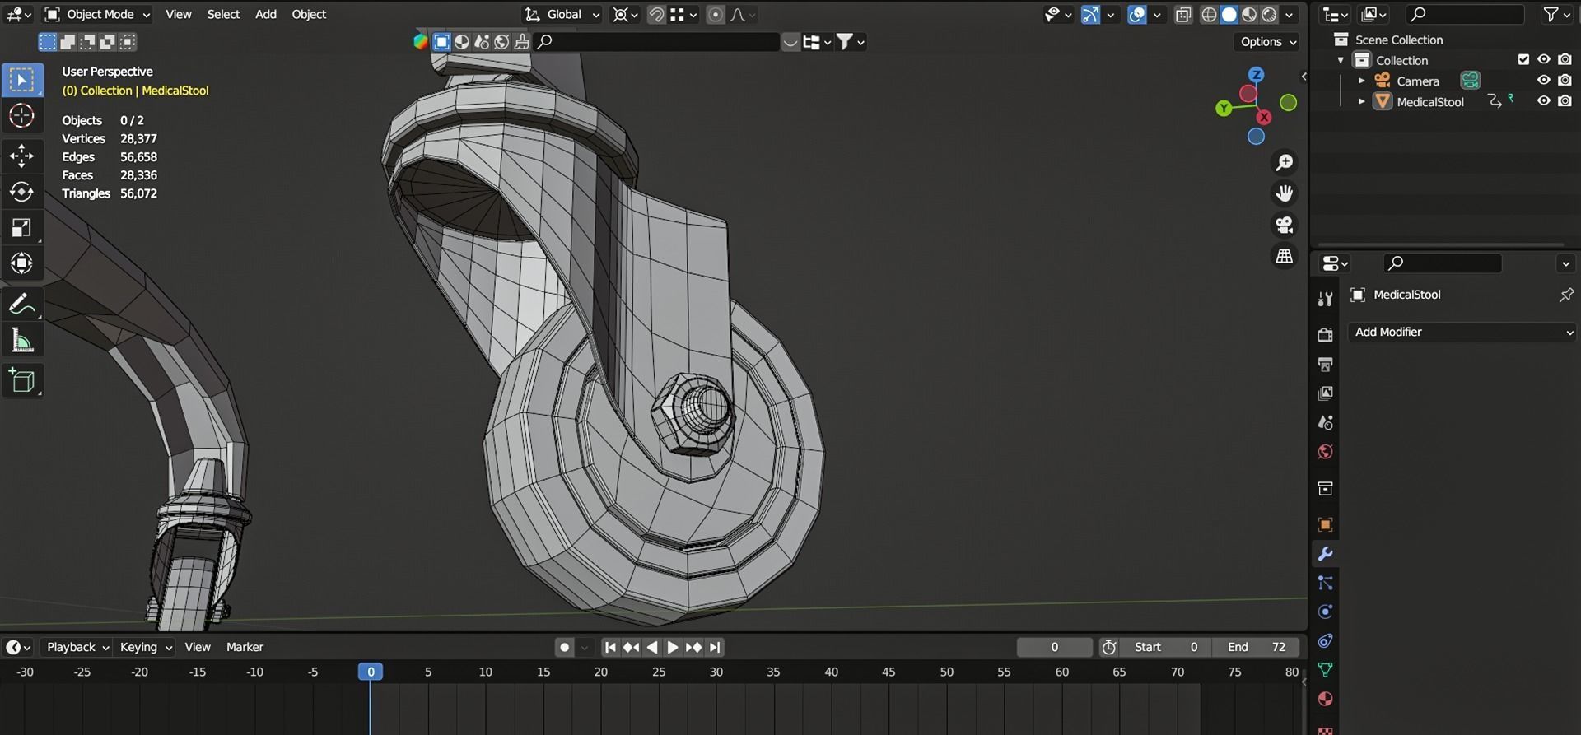Open the Select menu
Screen dimensions: 1581x735
[x=223, y=14]
